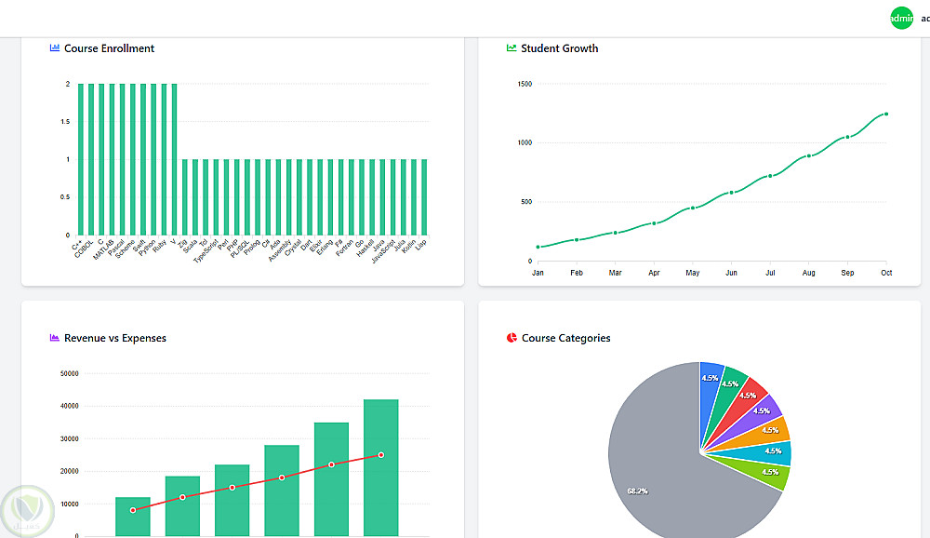Select the Ruby bar in Course Enrollment

[x=164, y=159]
